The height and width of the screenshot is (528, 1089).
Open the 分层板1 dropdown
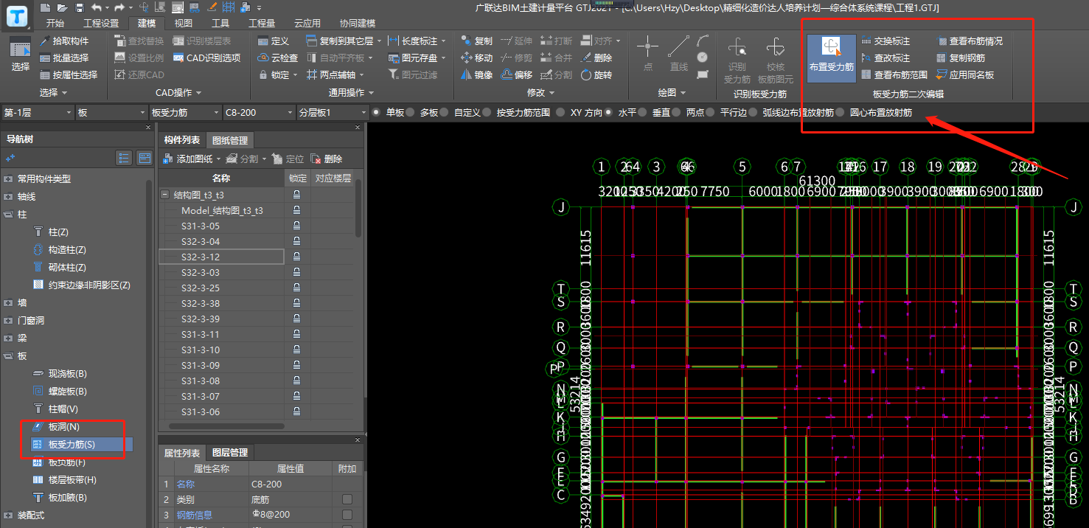(332, 113)
